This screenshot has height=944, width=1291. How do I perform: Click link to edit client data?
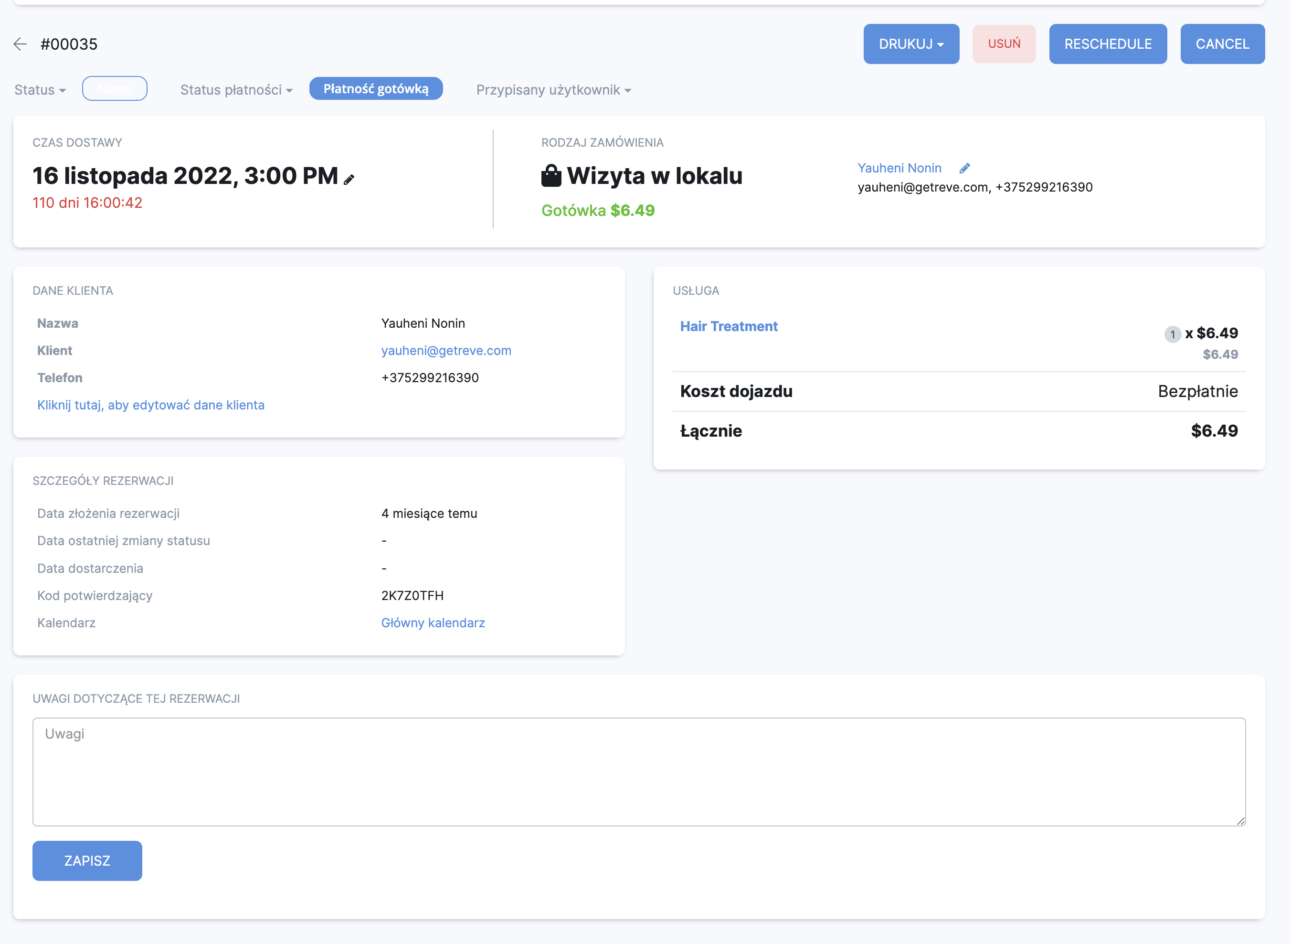(x=151, y=405)
